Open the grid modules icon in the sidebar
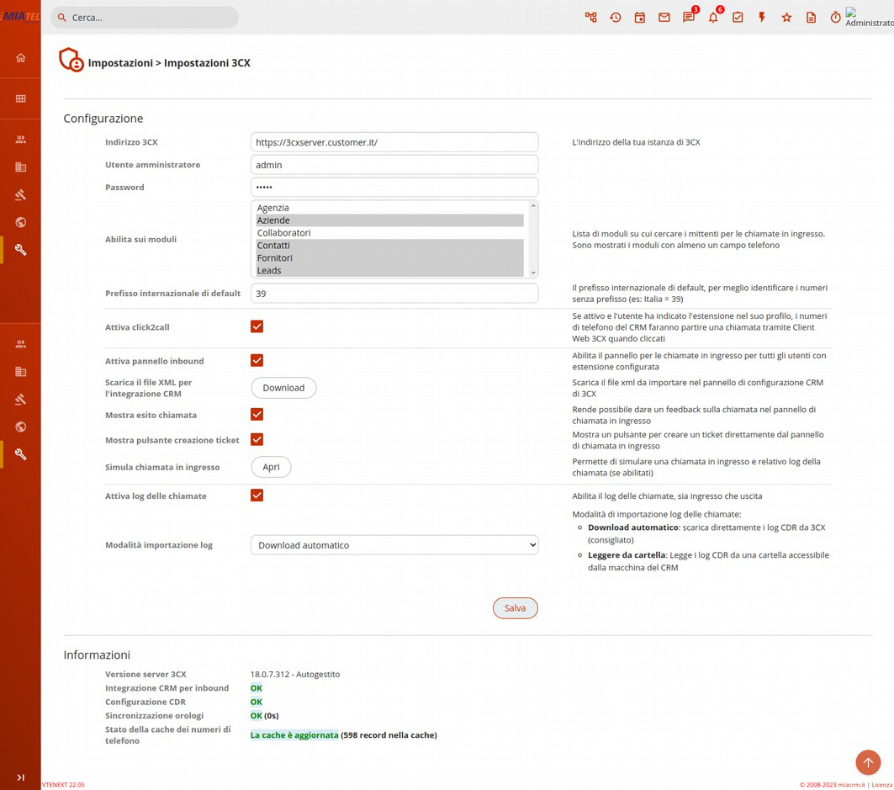 coord(20,98)
